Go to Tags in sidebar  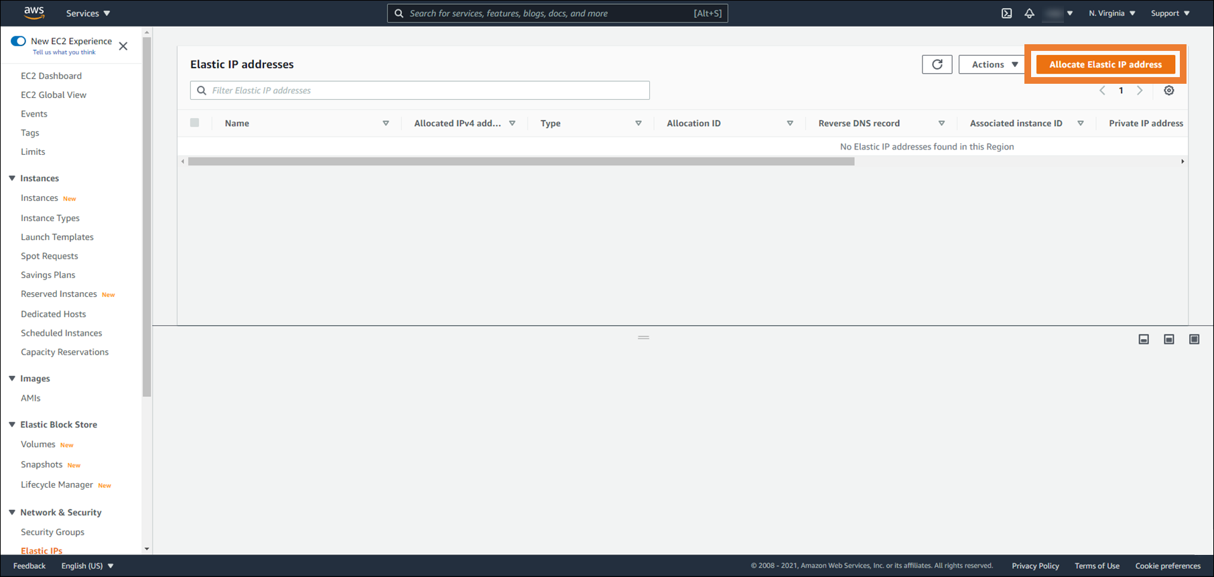coord(30,133)
